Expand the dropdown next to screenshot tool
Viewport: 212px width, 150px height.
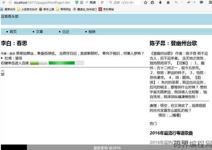tap(195, 2)
